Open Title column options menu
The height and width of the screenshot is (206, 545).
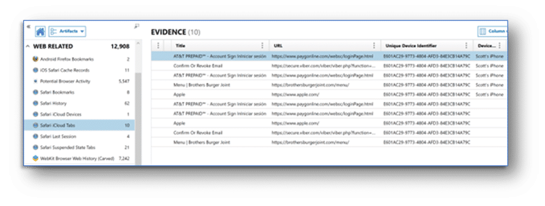click(x=262, y=46)
